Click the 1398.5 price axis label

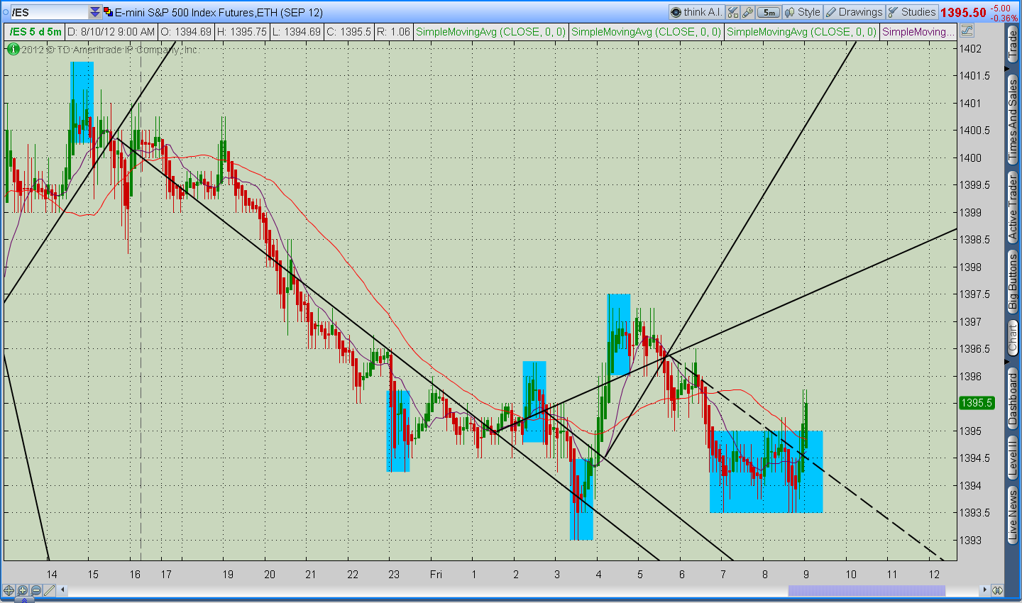pyautogui.click(x=974, y=240)
